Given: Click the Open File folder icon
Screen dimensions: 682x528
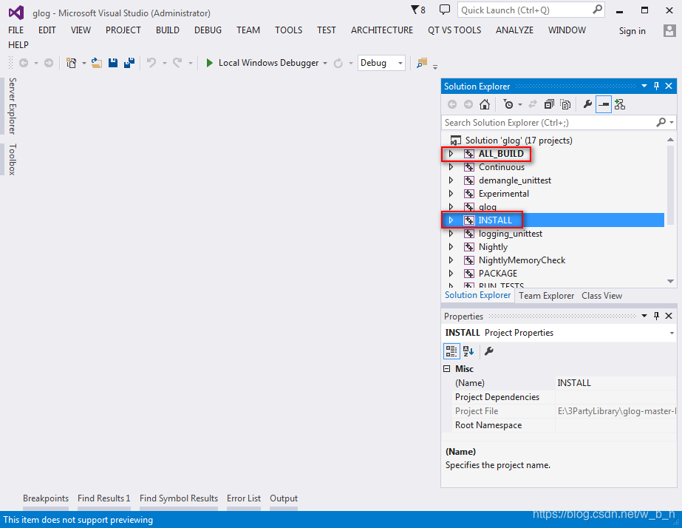Looking at the screenshot, I should pos(97,63).
